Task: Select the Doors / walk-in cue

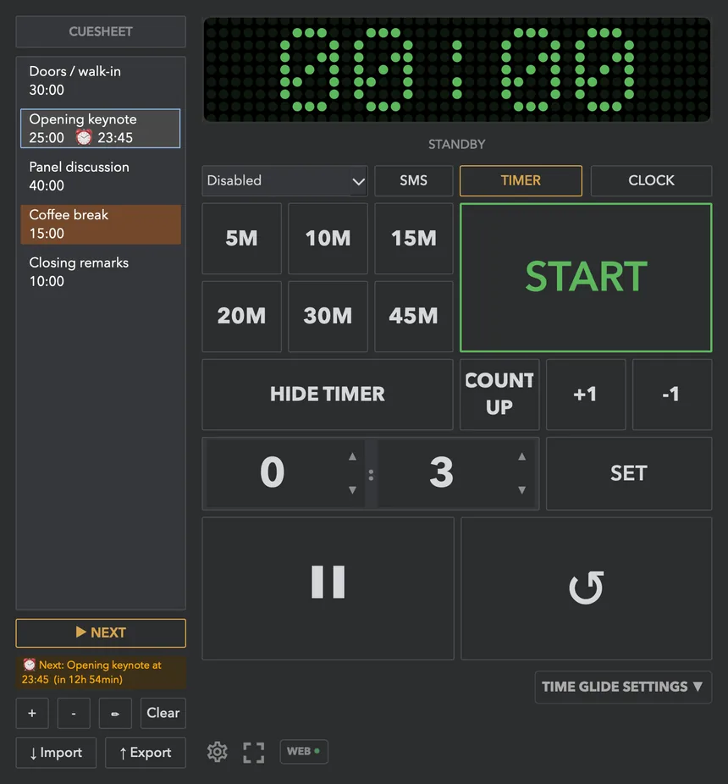Action: point(101,80)
